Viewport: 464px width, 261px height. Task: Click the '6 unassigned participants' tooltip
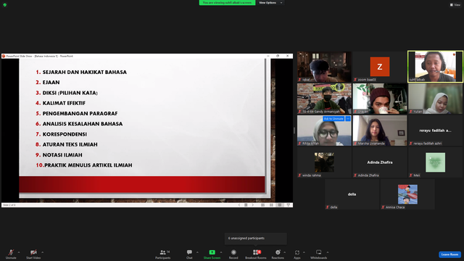[x=256, y=239]
